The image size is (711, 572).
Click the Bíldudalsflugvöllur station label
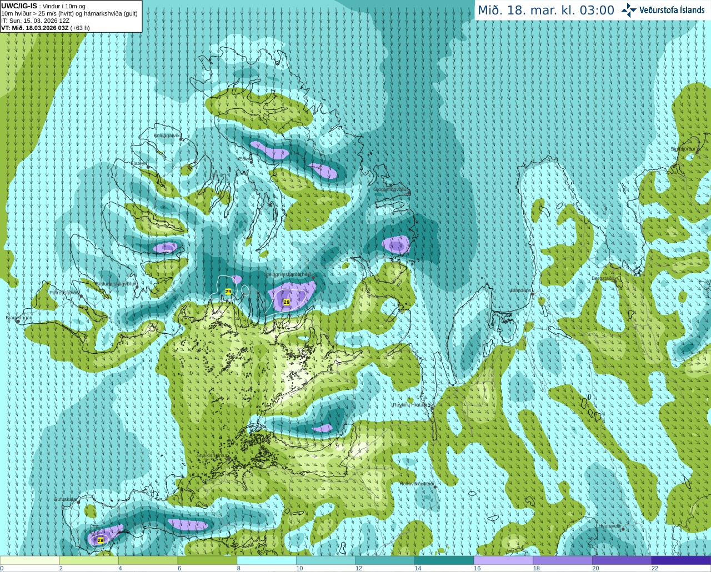point(116,283)
